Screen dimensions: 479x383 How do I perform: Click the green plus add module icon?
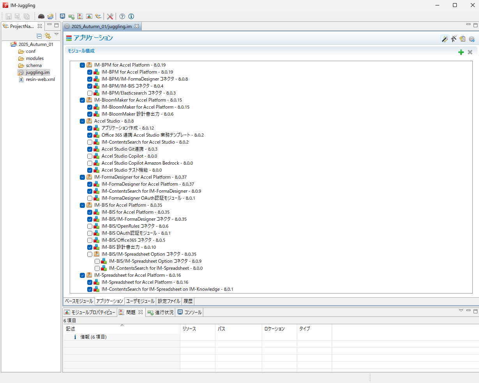tap(461, 52)
